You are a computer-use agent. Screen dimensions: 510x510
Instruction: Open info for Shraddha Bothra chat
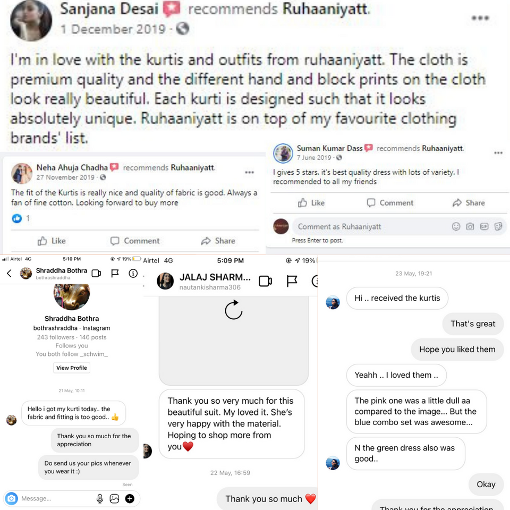pos(133,273)
